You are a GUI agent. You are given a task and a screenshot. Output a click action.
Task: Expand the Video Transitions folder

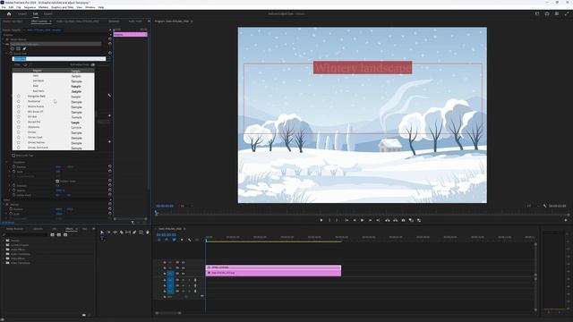click(x=4, y=262)
